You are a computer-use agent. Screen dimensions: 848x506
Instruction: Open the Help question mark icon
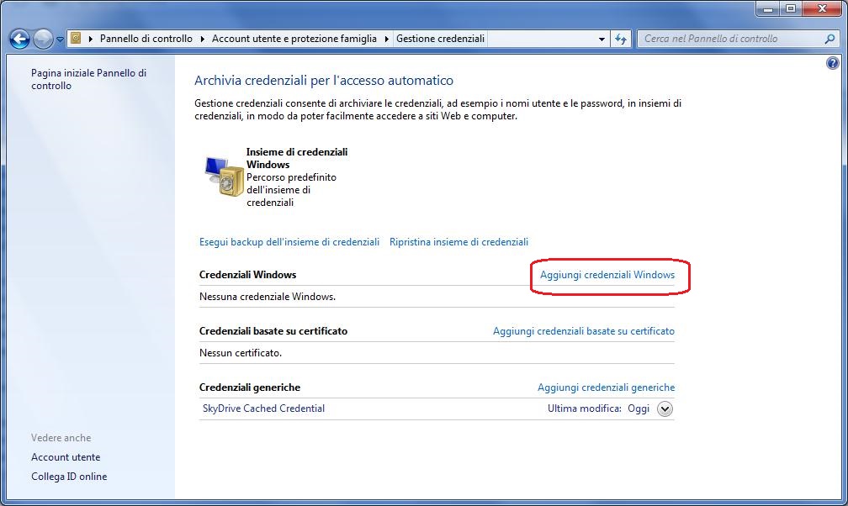tap(832, 63)
